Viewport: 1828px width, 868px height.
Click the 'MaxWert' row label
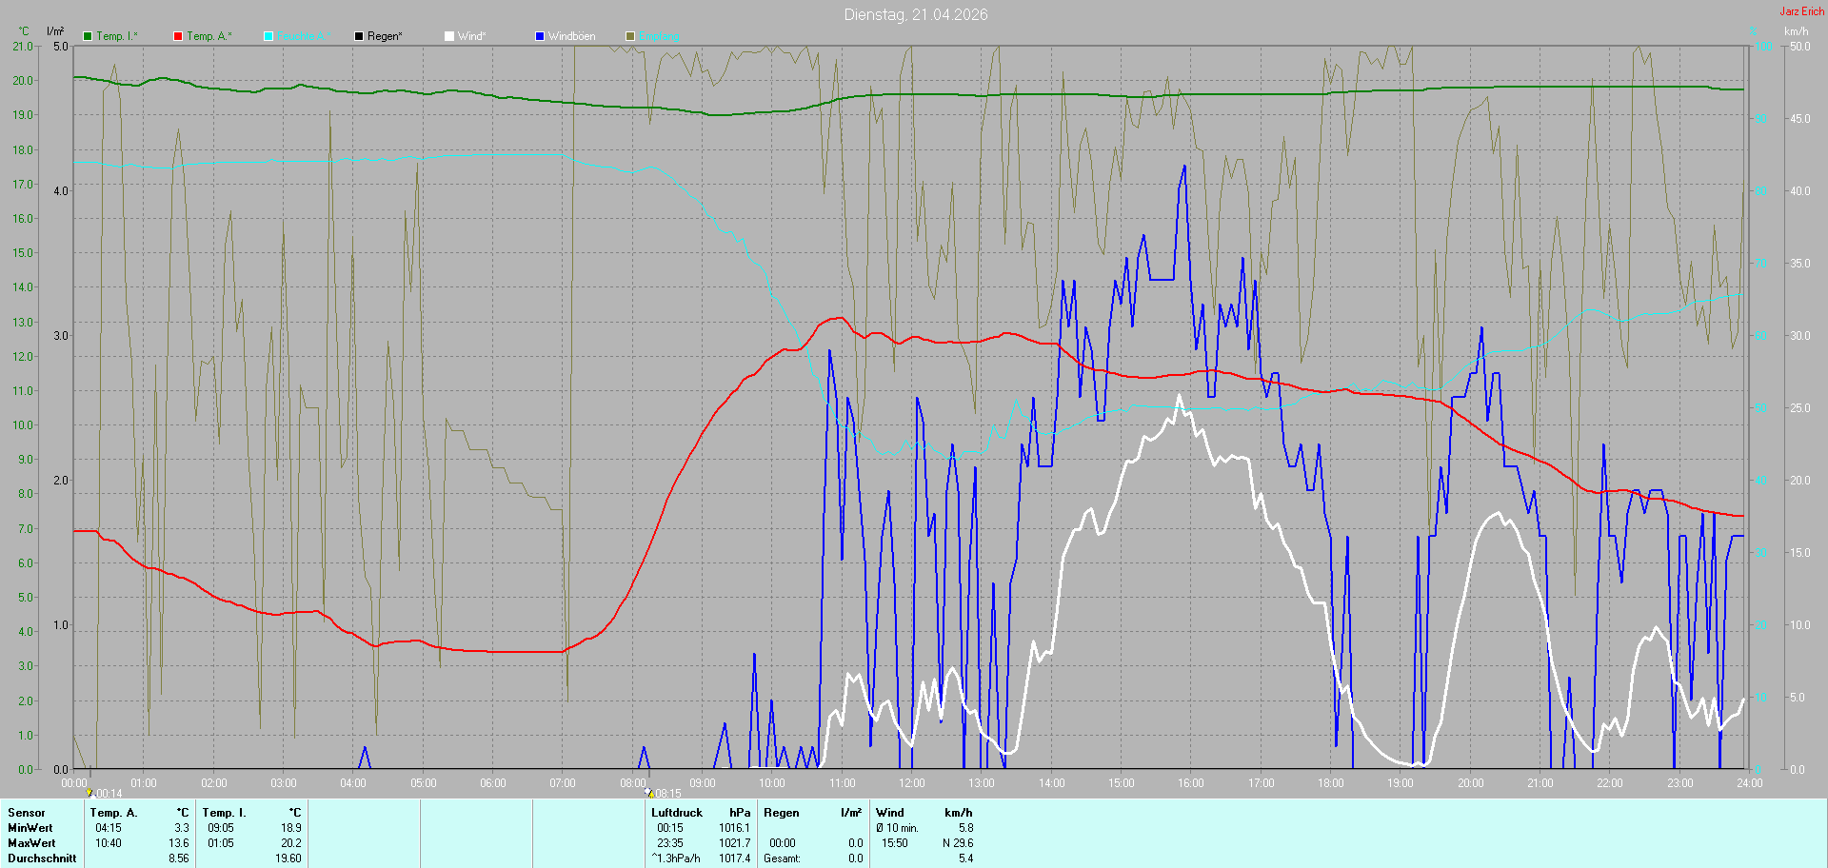coord(31,843)
